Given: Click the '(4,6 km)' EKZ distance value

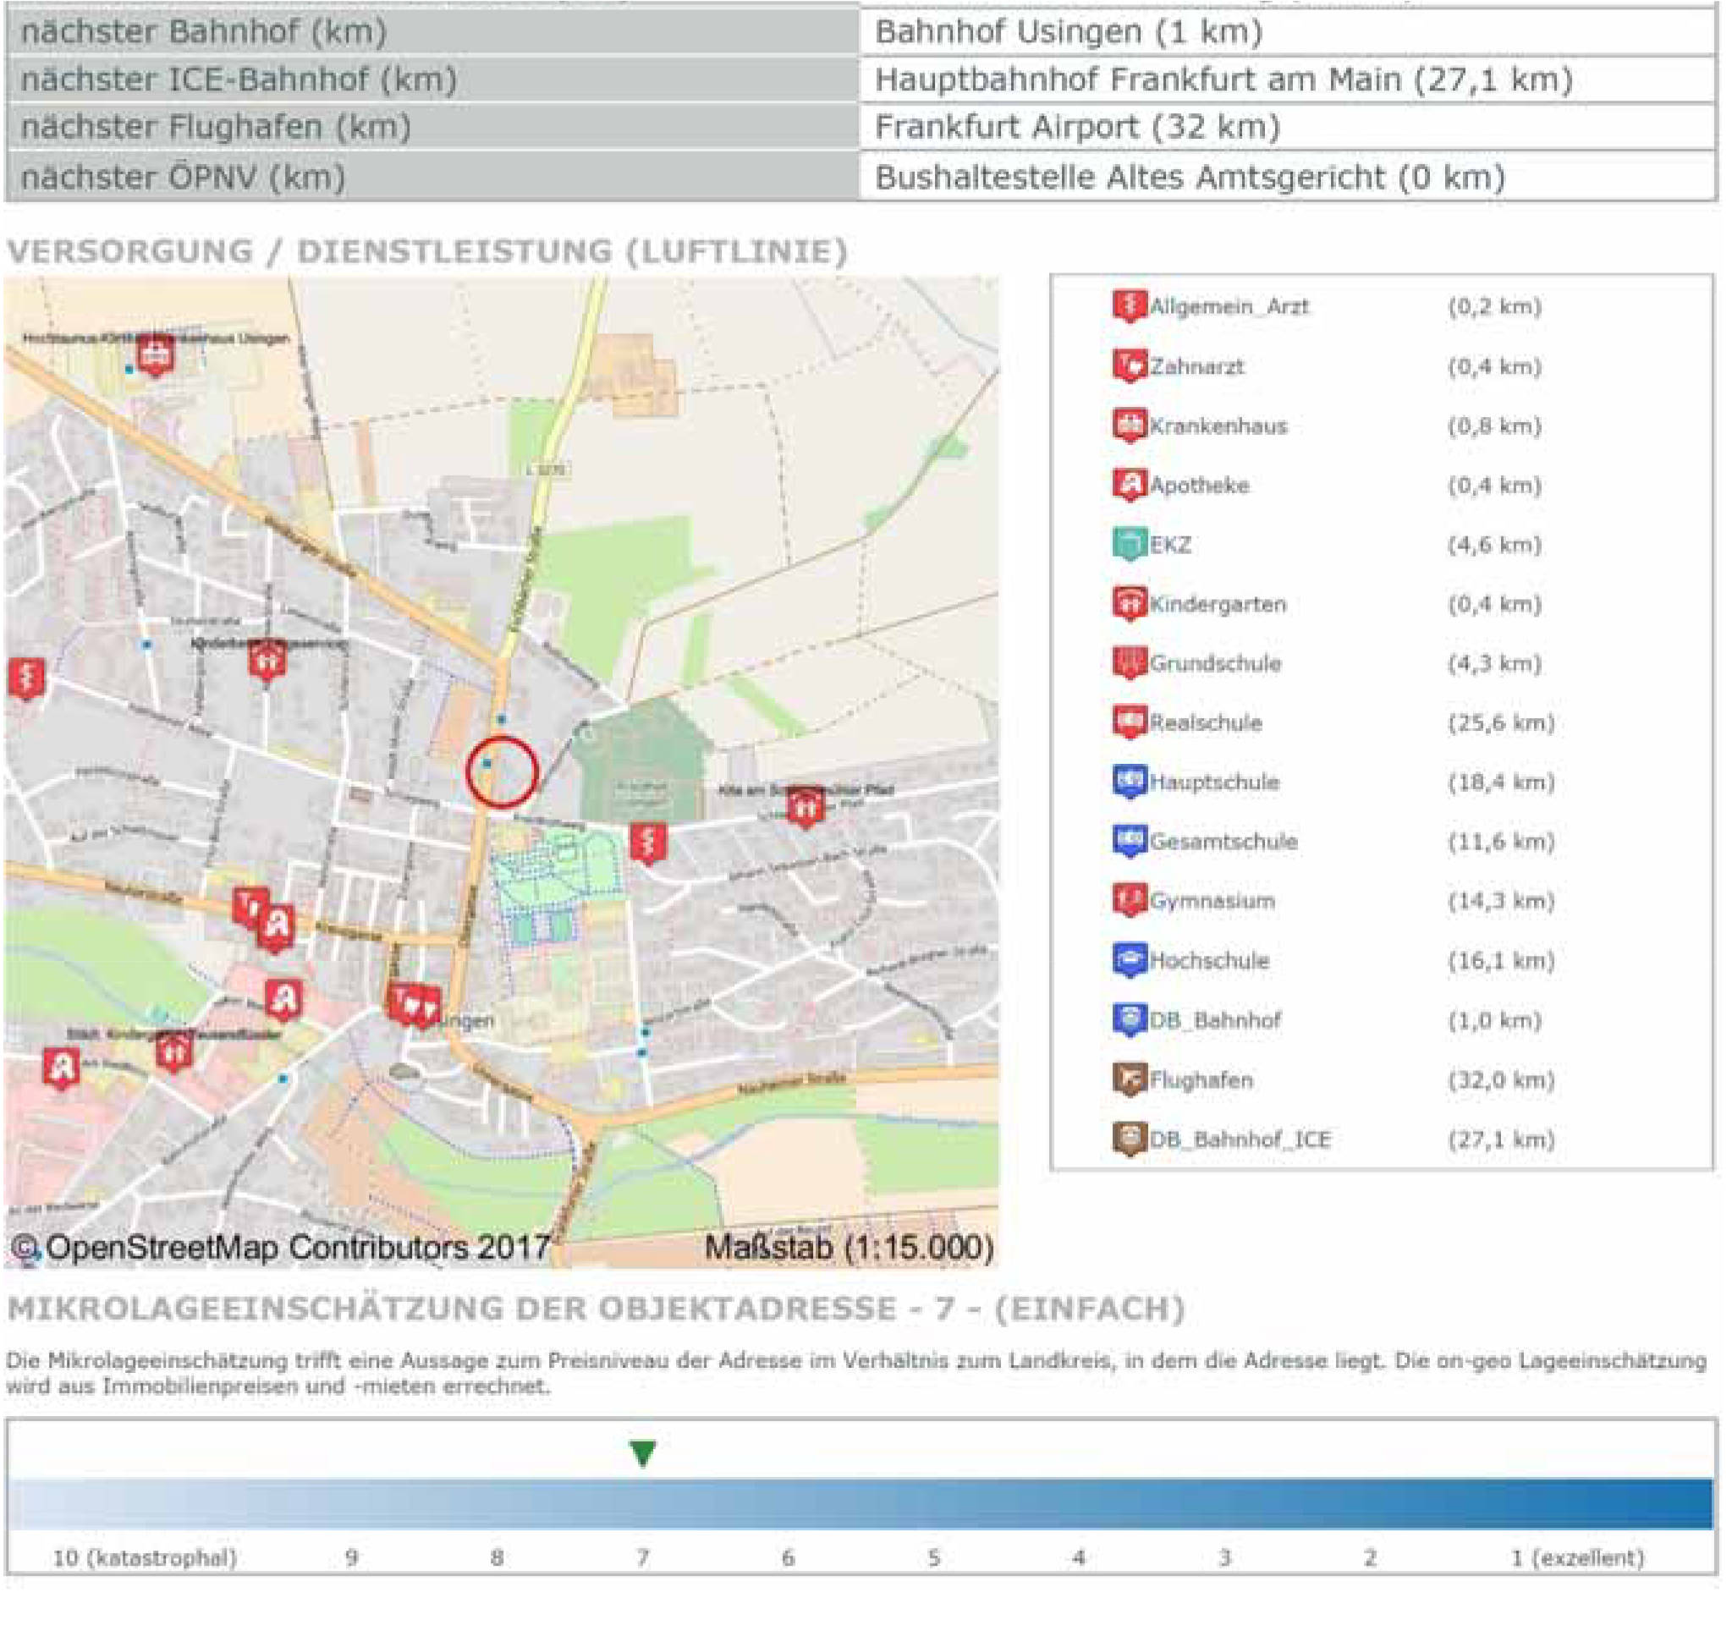Looking at the screenshot, I should coord(1495,544).
